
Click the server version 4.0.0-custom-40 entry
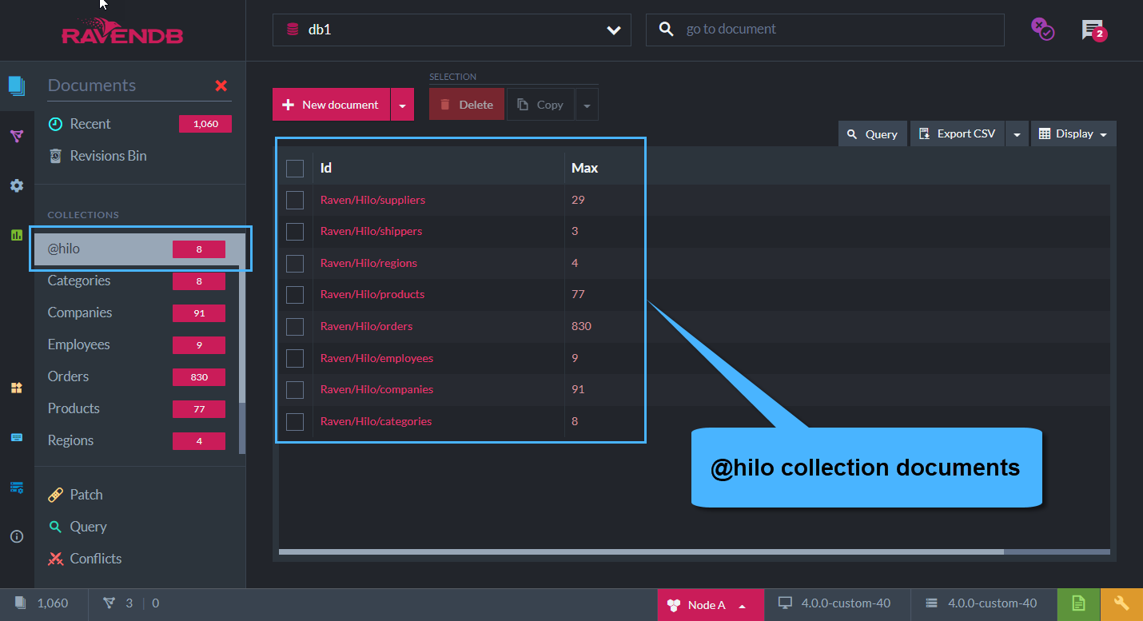point(981,603)
